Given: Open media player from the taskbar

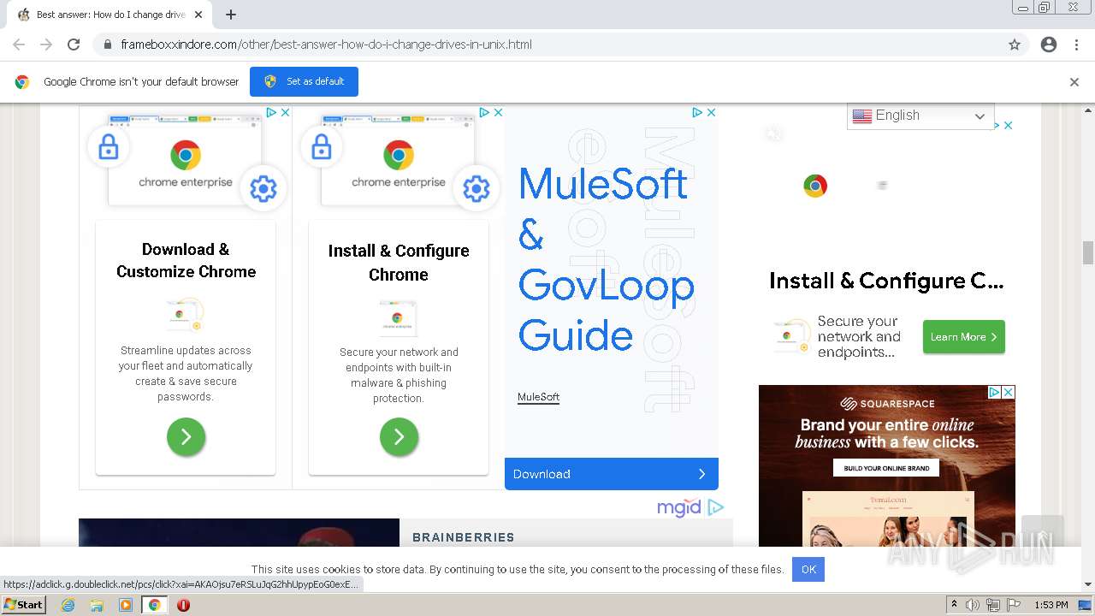Looking at the screenshot, I should coord(125,605).
